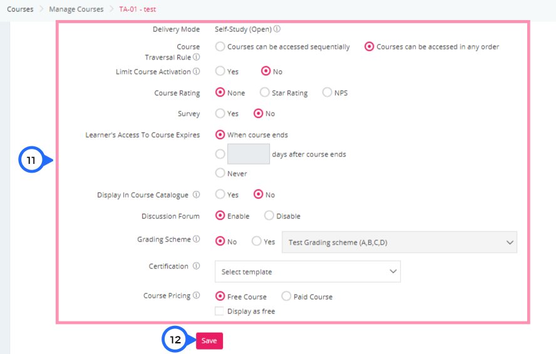Image resolution: width=556 pixels, height=354 pixels.
Task: Click info icon next to Display In Course Catalogue
Action: (x=196, y=195)
